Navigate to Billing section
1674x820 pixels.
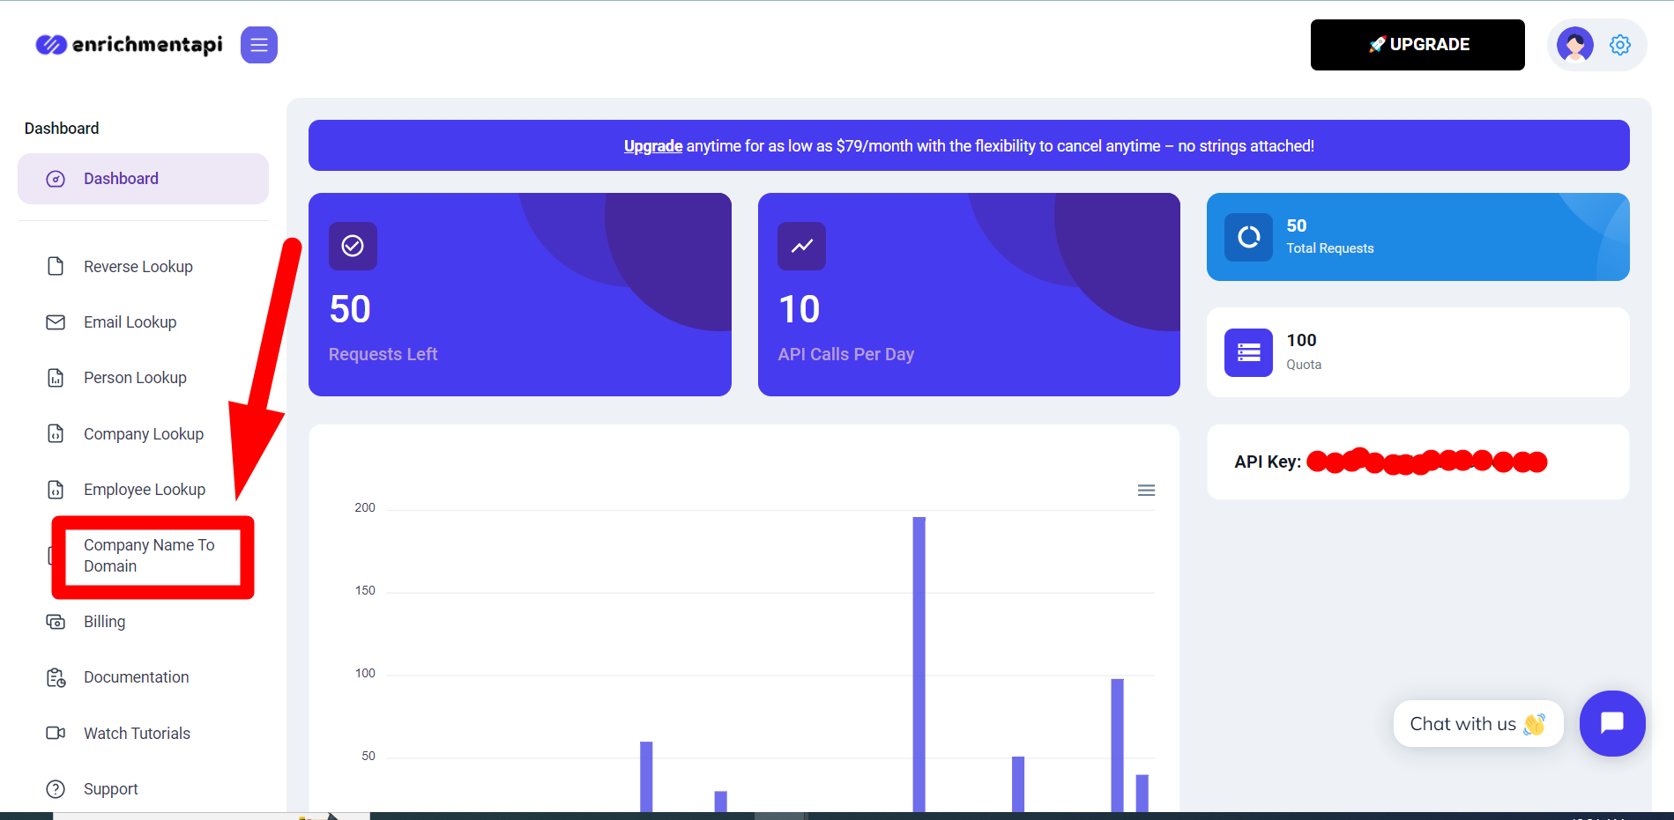(x=104, y=622)
